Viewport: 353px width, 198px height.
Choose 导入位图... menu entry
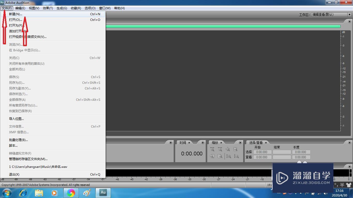[x=53, y=119]
